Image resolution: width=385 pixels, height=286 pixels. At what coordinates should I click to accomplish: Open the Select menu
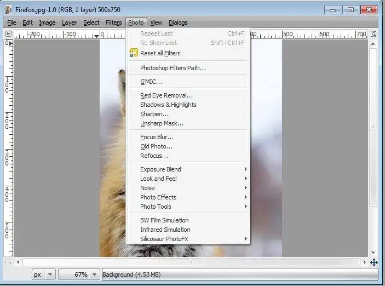tap(91, 22)
